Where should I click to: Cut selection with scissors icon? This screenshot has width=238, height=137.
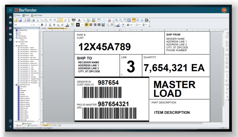pyautogui.click(x=37, y=20)
